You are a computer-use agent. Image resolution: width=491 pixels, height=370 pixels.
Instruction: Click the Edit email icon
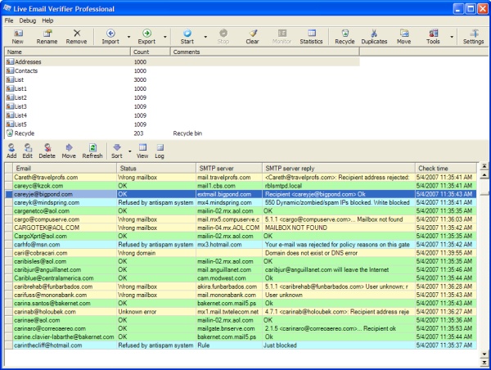point(28,151)
